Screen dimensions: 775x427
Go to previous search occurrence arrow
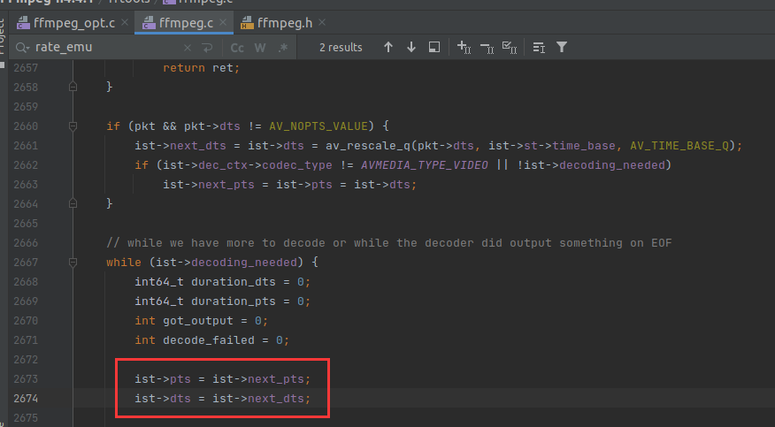(387, 47)
